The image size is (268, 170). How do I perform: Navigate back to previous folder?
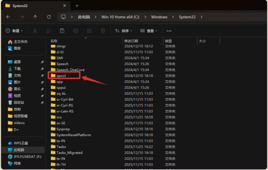[8, 17]
